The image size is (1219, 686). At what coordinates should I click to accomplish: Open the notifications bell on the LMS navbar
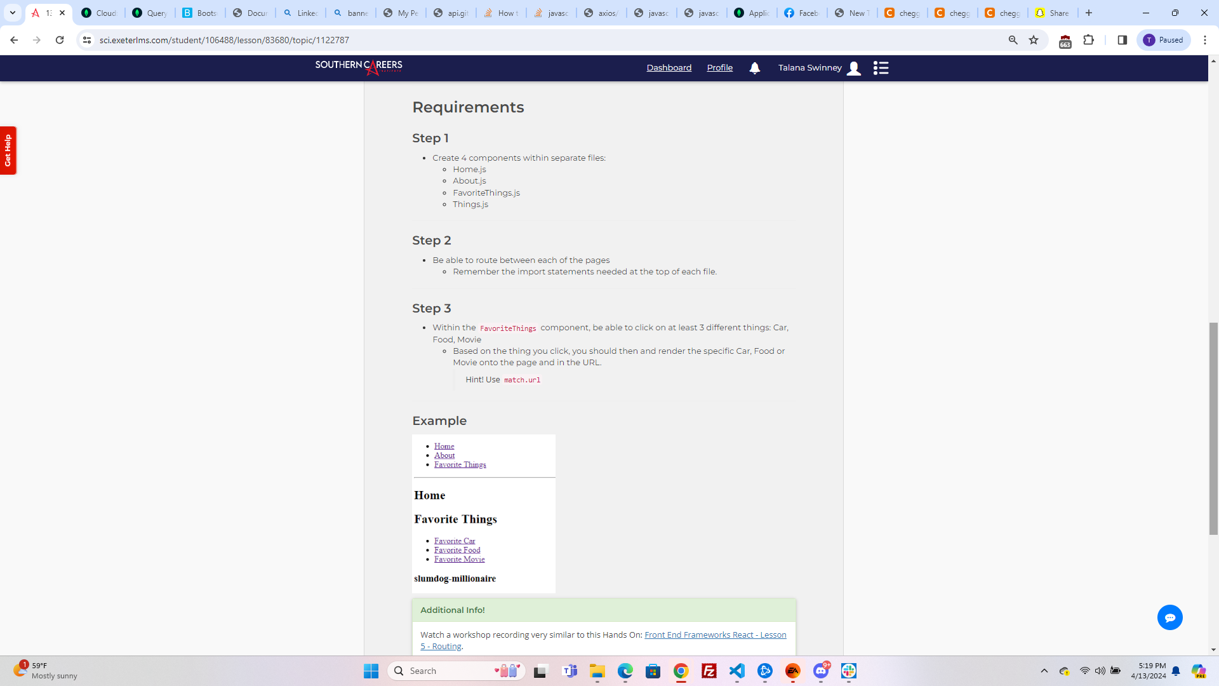coord(754,68)
